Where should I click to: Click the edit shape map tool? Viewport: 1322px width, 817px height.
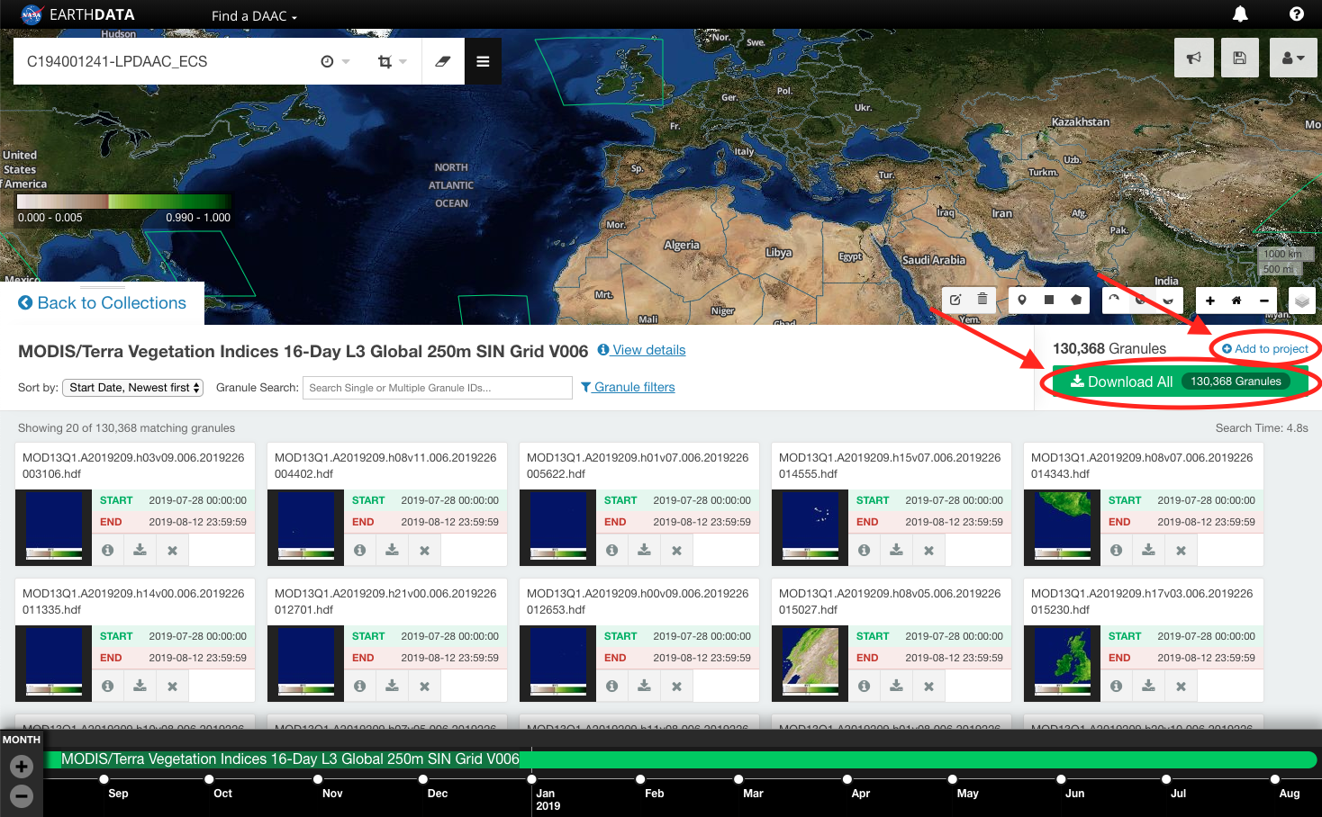[x=955, y=300]
